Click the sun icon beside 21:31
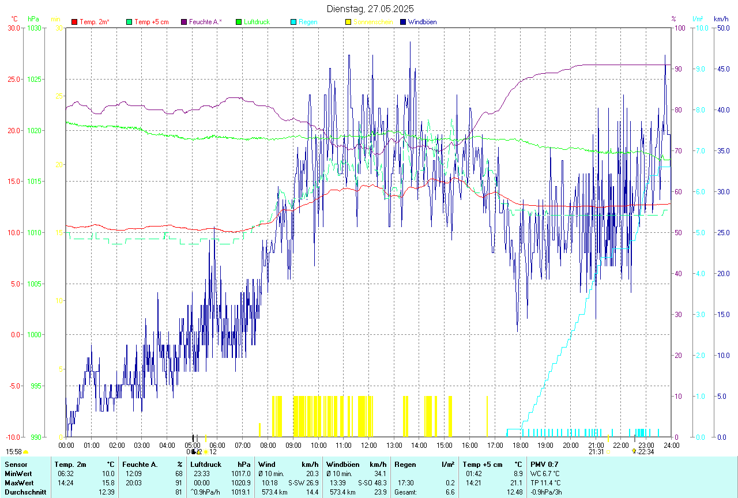 [x=608, y=452]
